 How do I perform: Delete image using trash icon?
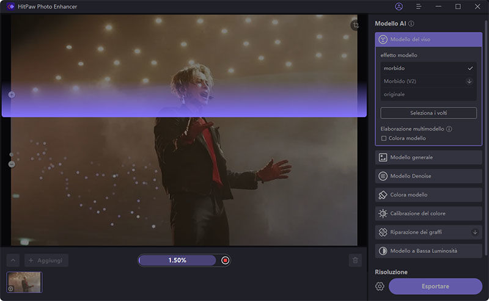coord(355,261)
